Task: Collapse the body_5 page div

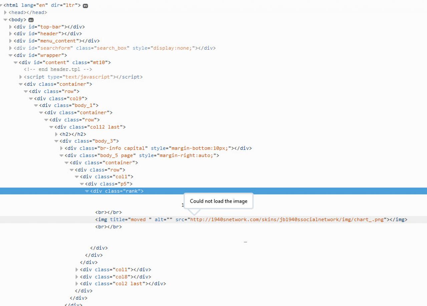Action: (61, 156)
